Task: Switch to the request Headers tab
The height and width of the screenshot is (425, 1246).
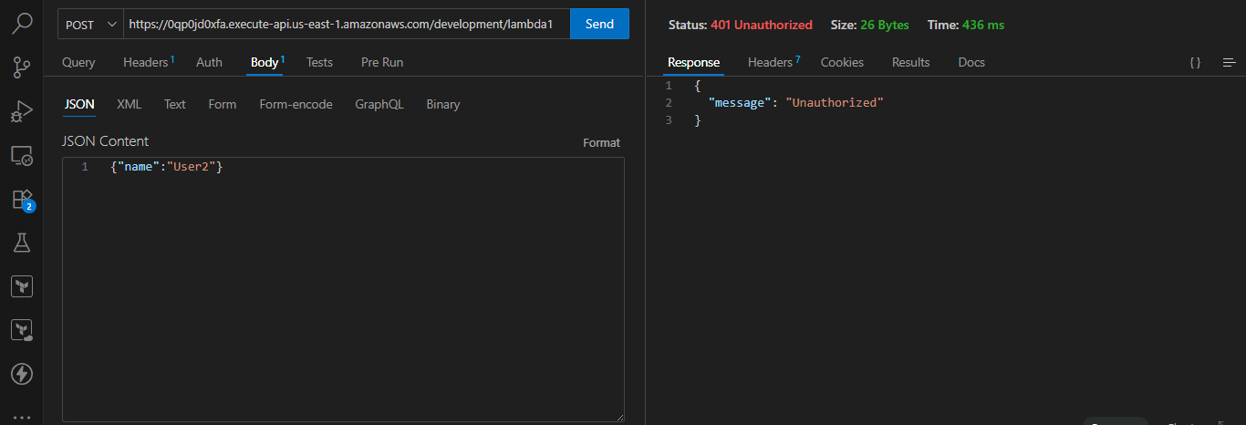Action: (148, 62)
